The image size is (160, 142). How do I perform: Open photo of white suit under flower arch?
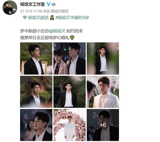tap(70, 125)
